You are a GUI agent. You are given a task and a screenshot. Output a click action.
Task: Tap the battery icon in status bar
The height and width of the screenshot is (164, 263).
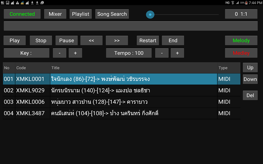246,3
